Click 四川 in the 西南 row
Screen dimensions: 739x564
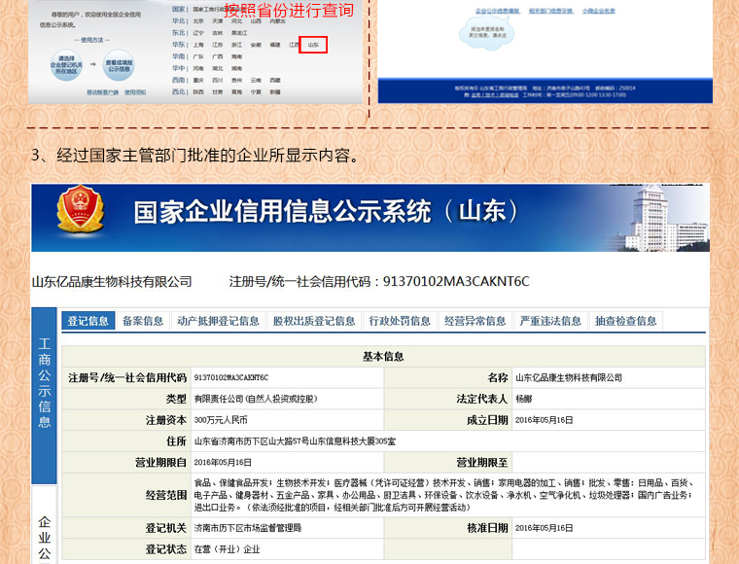(217, 80)
